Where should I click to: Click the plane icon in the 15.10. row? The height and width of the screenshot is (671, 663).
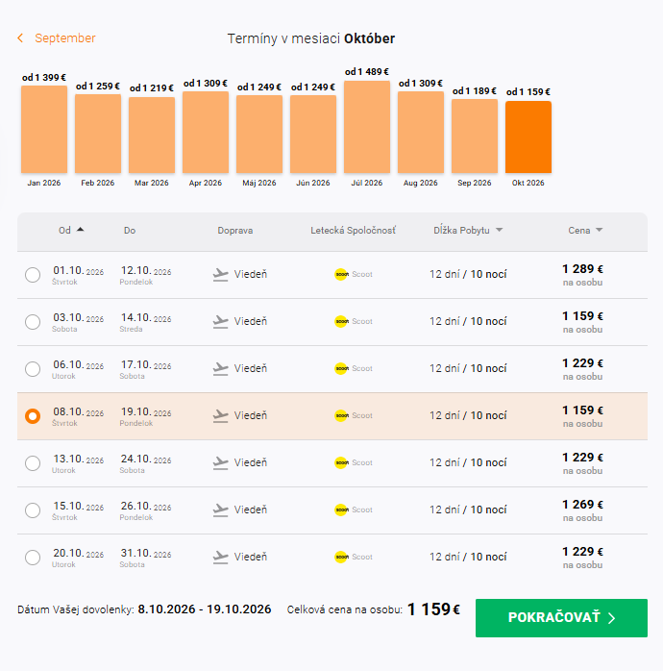tap(221, 509)
